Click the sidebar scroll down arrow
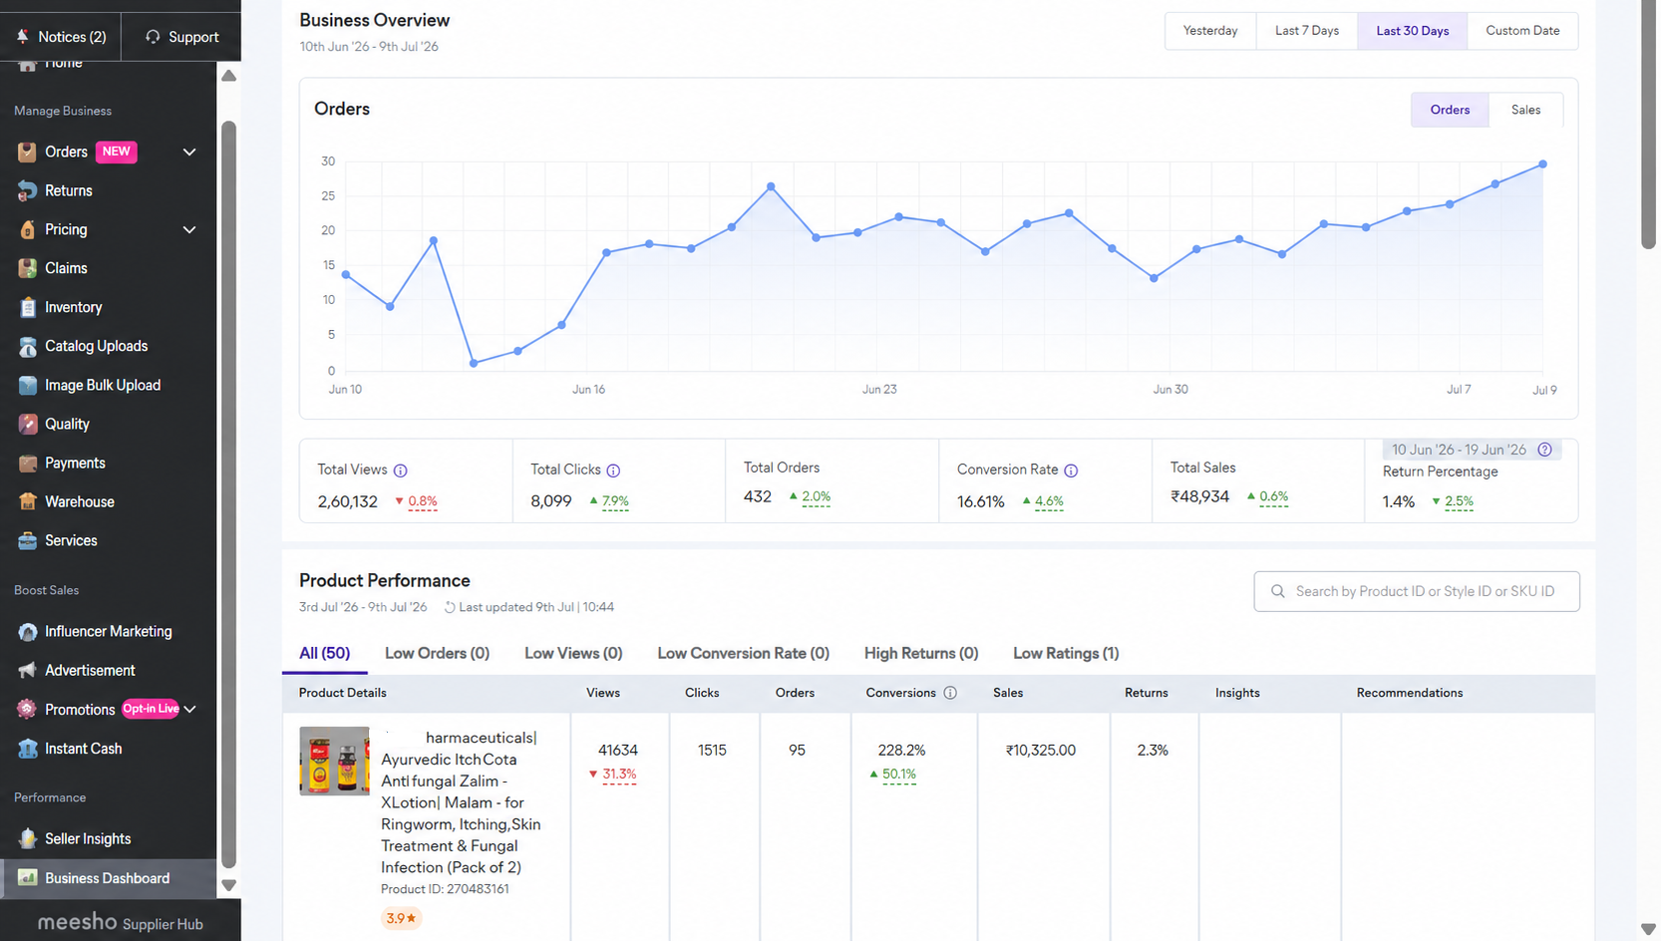The height and width of the screenshot is (941, 1661). coord(228,885)
